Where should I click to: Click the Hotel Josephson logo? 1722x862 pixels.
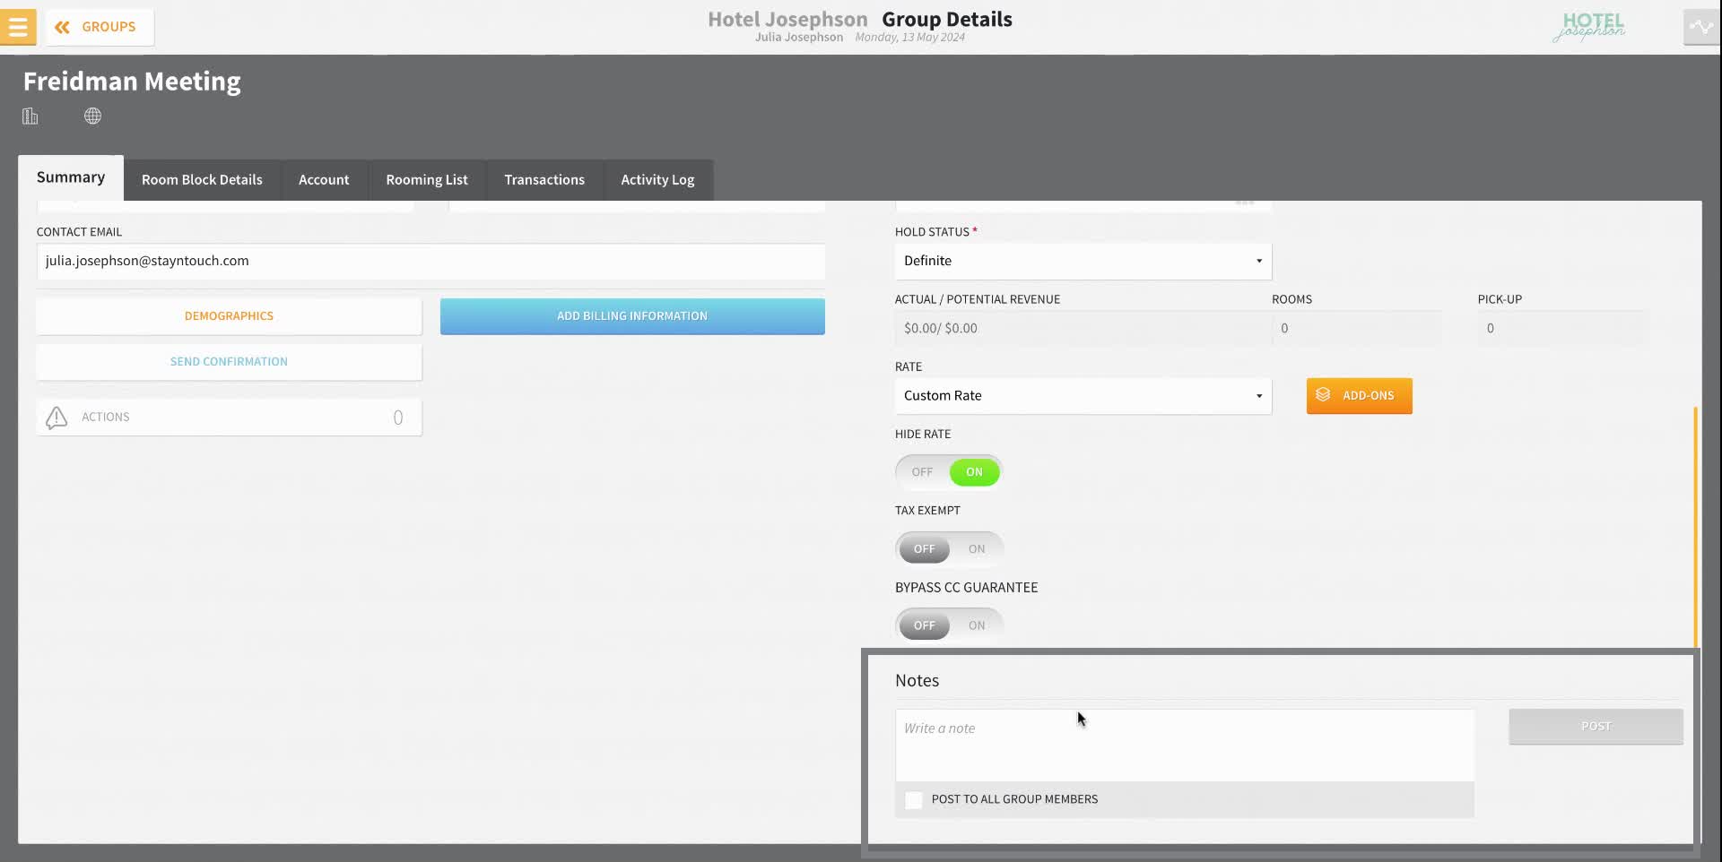(1588, 27)
